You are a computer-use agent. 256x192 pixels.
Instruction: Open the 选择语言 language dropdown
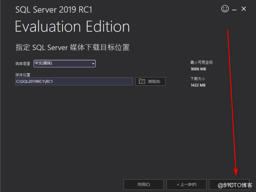pos(64,63)
